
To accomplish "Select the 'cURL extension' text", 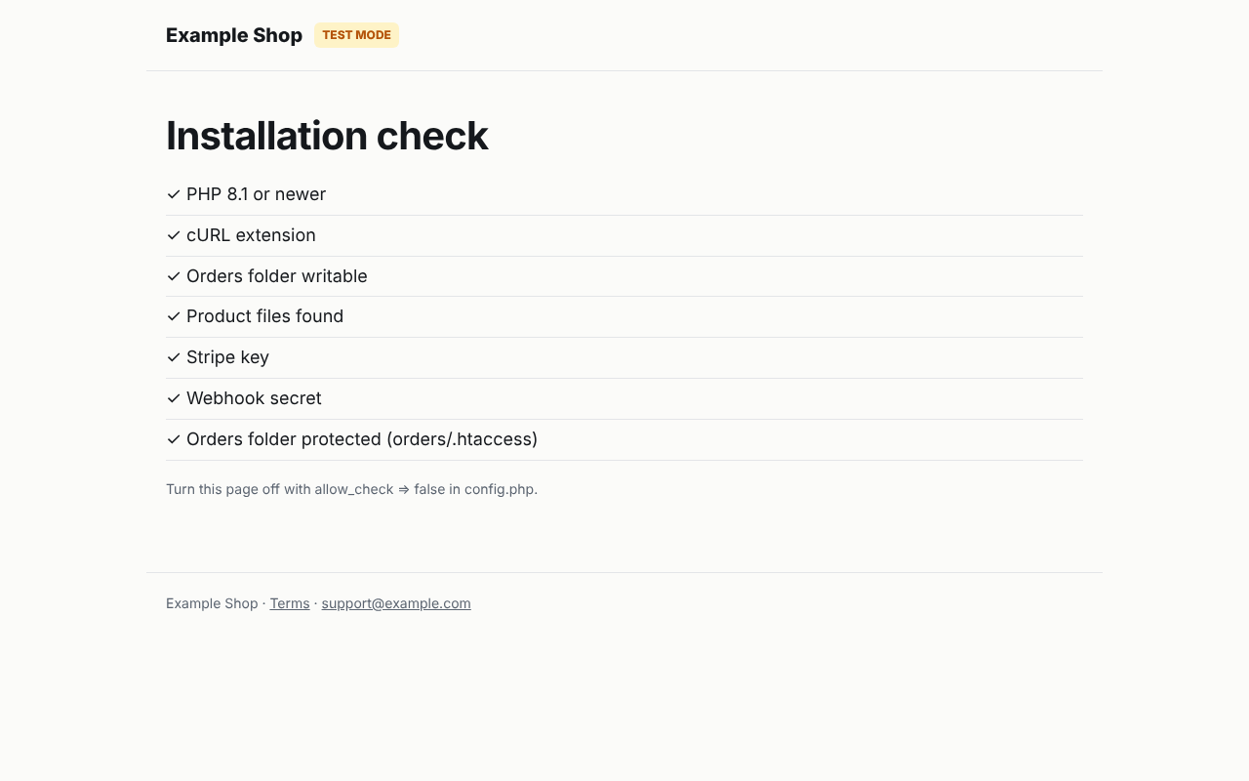I will [x=251, y=235].
